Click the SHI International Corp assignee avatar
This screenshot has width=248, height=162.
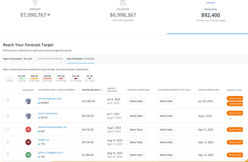tap(28, 101)
